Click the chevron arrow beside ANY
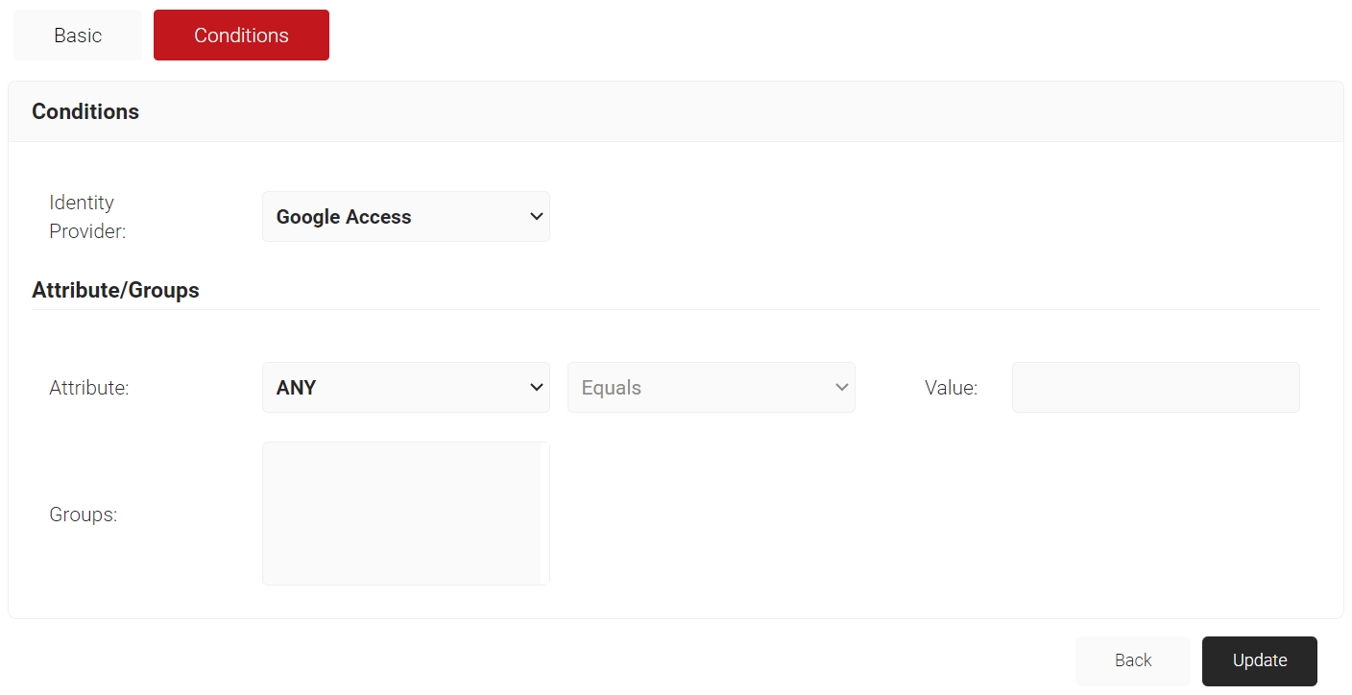Viewport: 1352px width, 695px height. coord(537,388)
